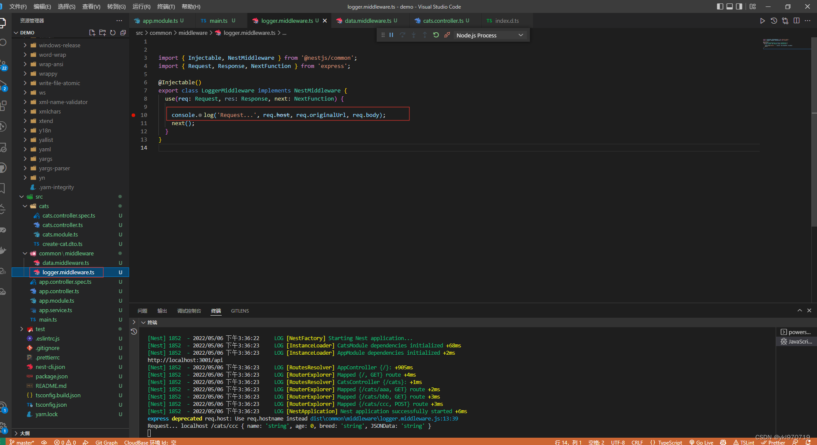Screen dimensions: 817x445
Task: Open cats.controller.spec.ts in explorer
Action: pyautogui.click(x=69, y=216)
